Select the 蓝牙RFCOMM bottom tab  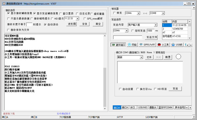tap(165, 108)
